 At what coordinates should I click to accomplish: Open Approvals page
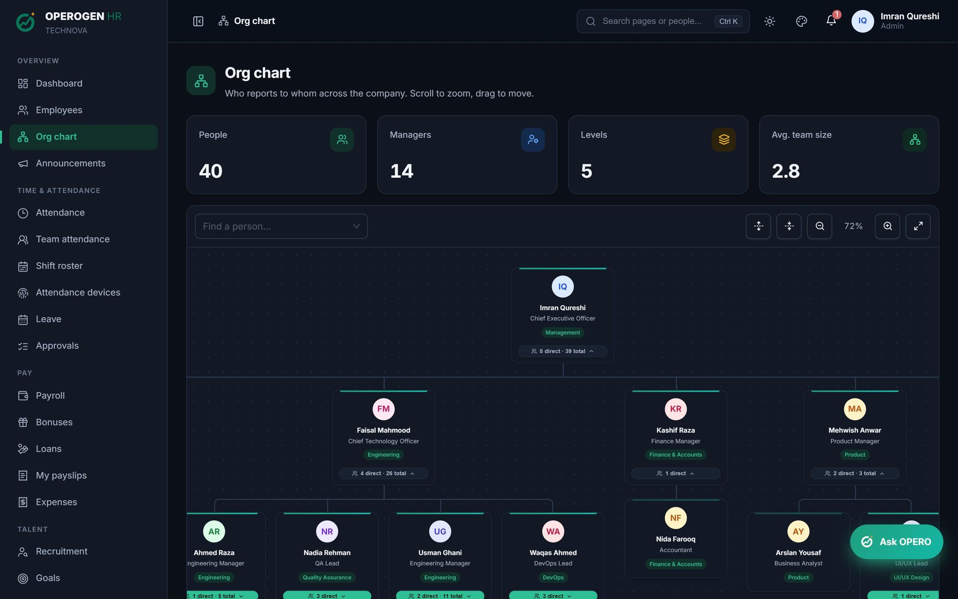point(83,346)
